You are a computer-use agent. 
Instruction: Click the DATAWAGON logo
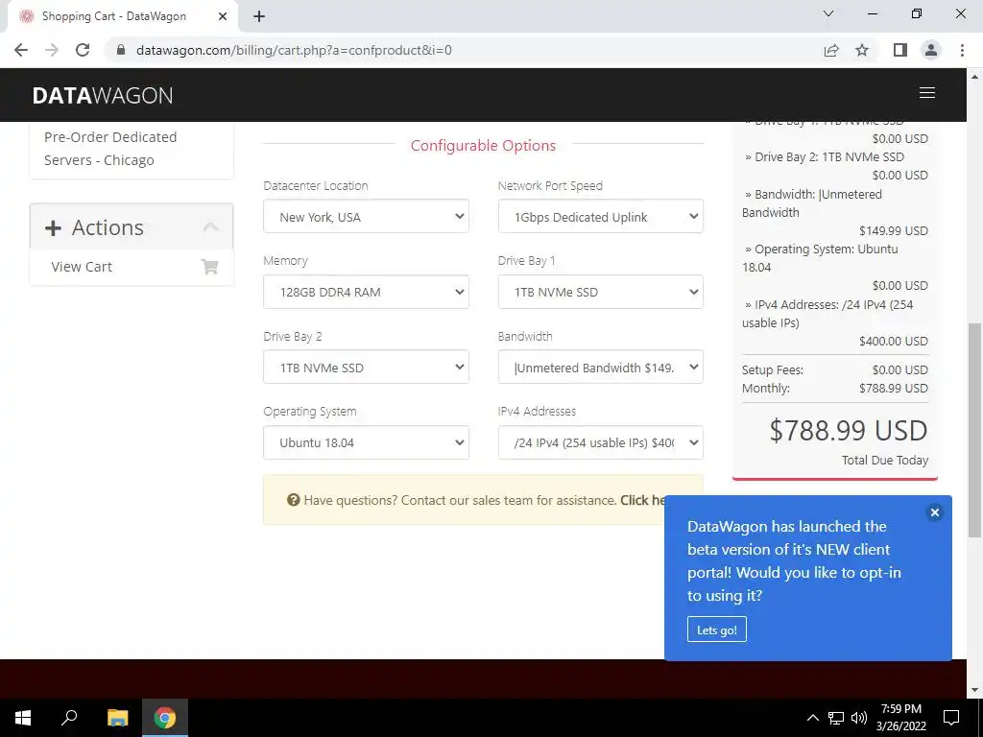[x=102, y=95]
